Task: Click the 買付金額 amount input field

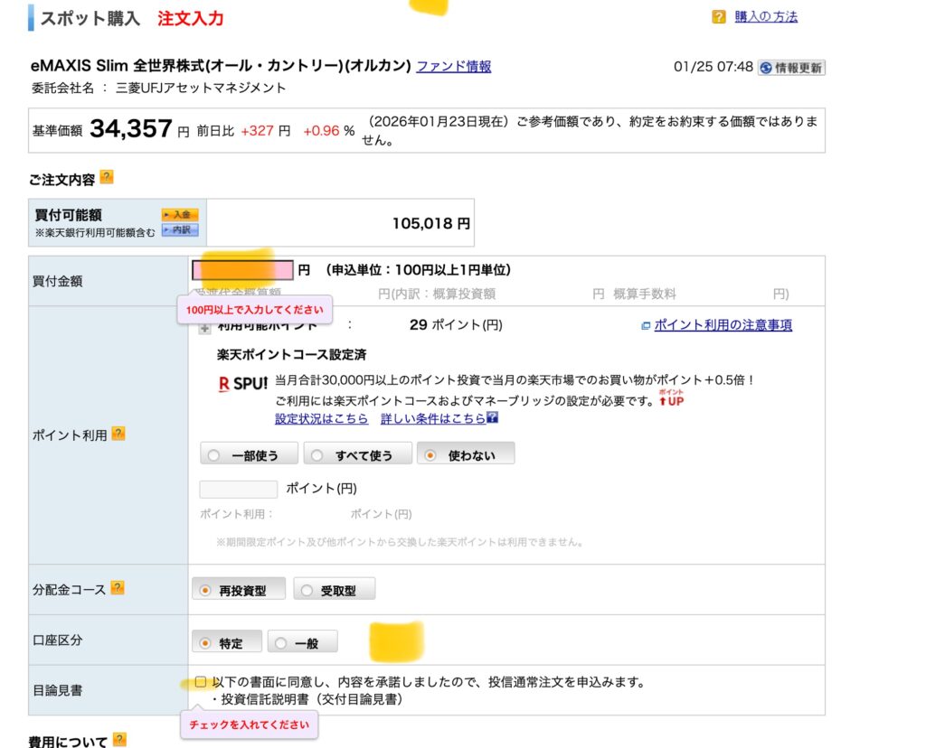Action: [242, 269]
